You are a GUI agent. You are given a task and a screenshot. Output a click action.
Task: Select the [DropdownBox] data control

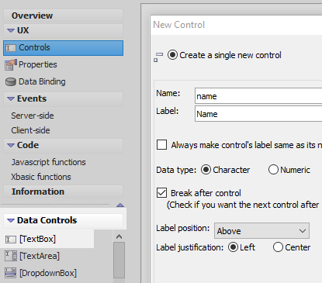[x=48, y=273]
